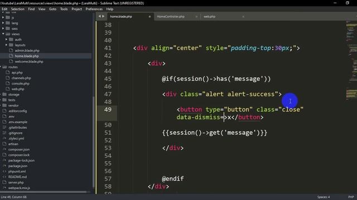Click the .styleci.yml file icon
Image resolution: width=357 pixels, height=200 pixels.
[4, 138]
